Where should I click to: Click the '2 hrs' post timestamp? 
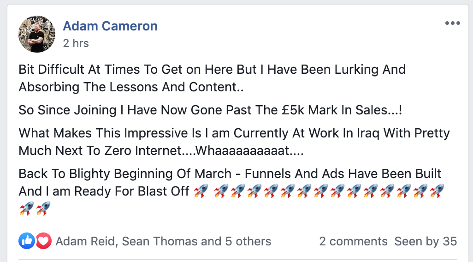[x=76, y=43]
